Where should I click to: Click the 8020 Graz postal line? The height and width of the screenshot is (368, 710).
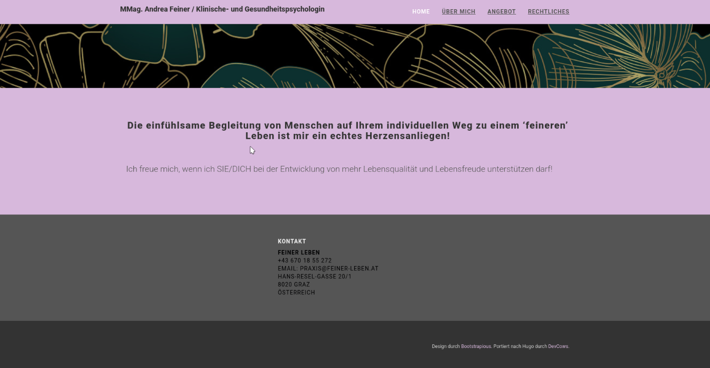pyautogui.click(x=294, y=284)
